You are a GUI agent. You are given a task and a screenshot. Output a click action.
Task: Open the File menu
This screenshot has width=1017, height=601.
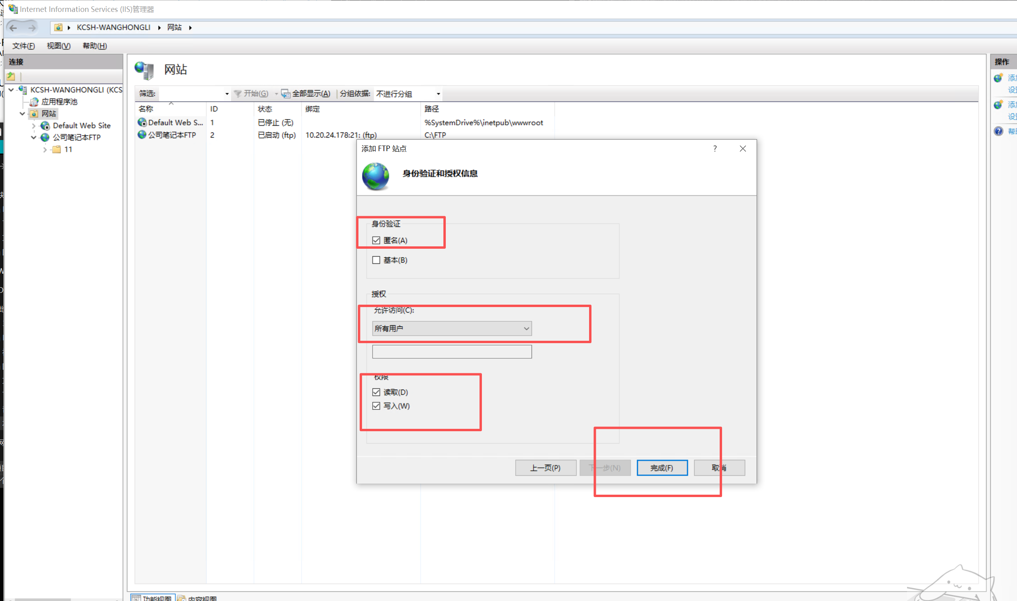(23, 46)
